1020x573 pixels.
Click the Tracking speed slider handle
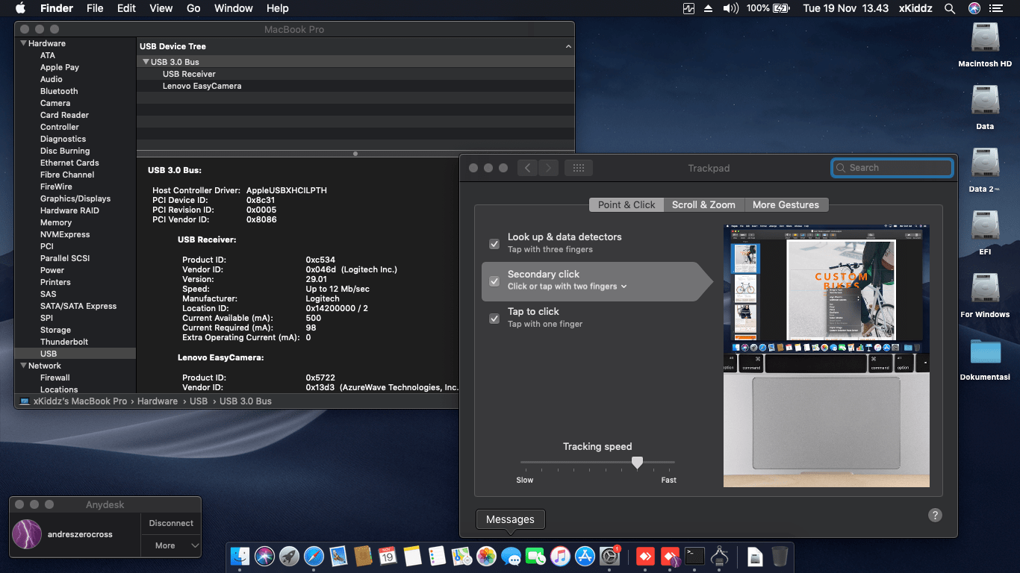point(637,463)
